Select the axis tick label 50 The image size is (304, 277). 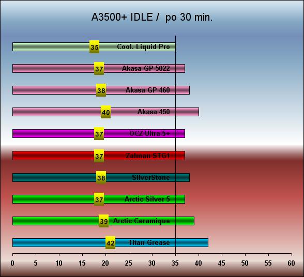coord(245,263)
